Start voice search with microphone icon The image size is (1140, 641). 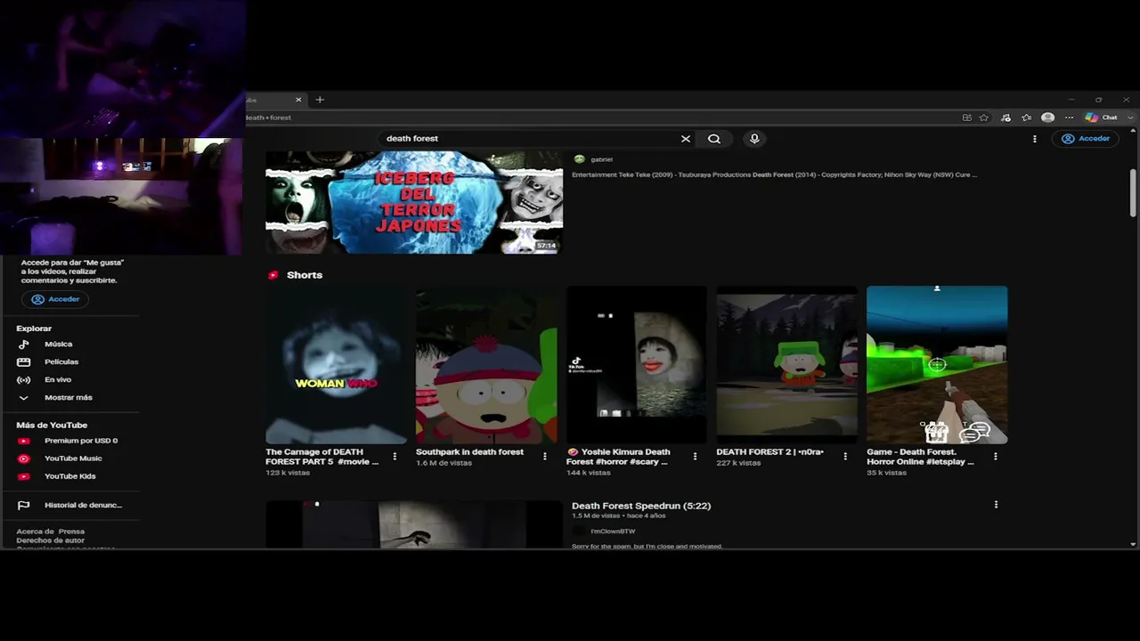tap(754, 139)
